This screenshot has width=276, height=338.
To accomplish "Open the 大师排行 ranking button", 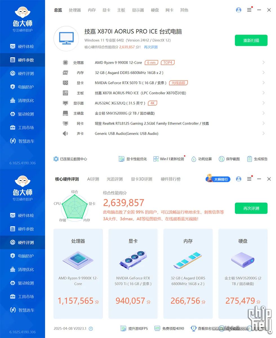I will point(218,179).
